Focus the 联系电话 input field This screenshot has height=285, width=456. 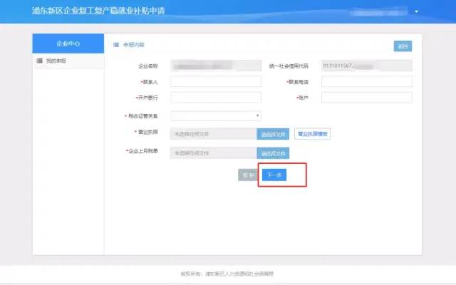[x=366, y=81]
